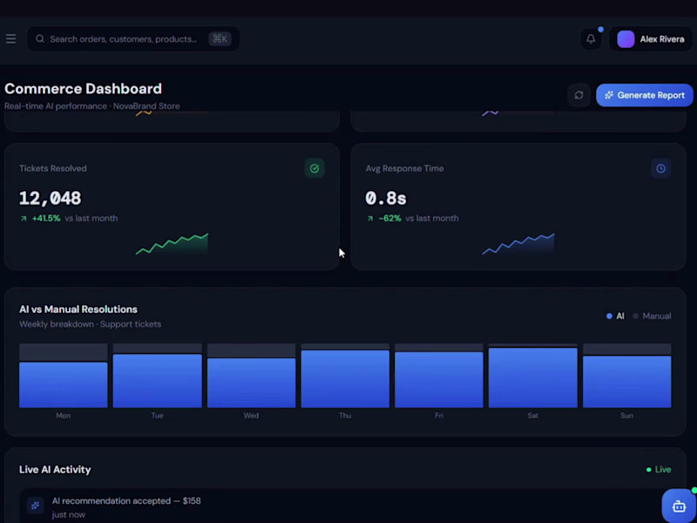Open the Alex Rivera profile menu
Image resolution: width=697 pixels, height=523 pixels.
[x=651, y=39]
